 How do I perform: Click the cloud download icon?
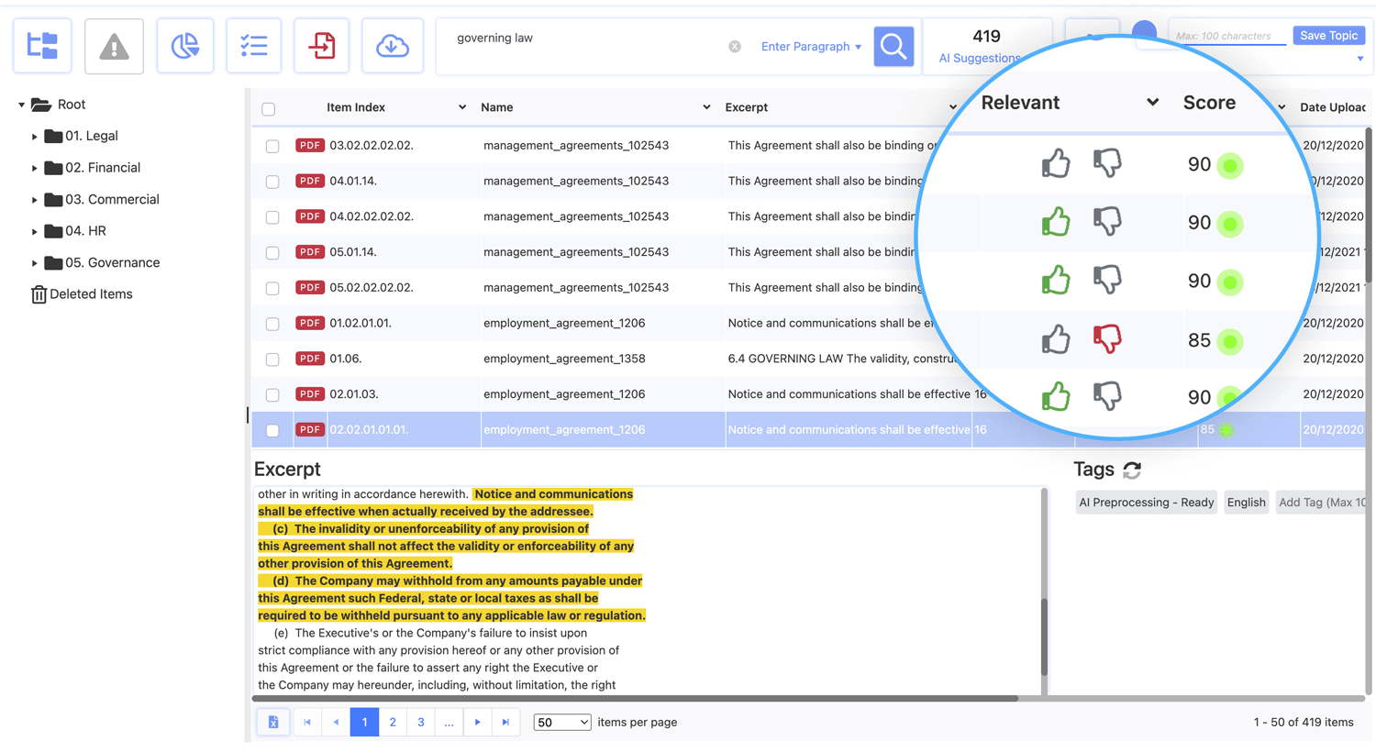click(x=393, y=46)
